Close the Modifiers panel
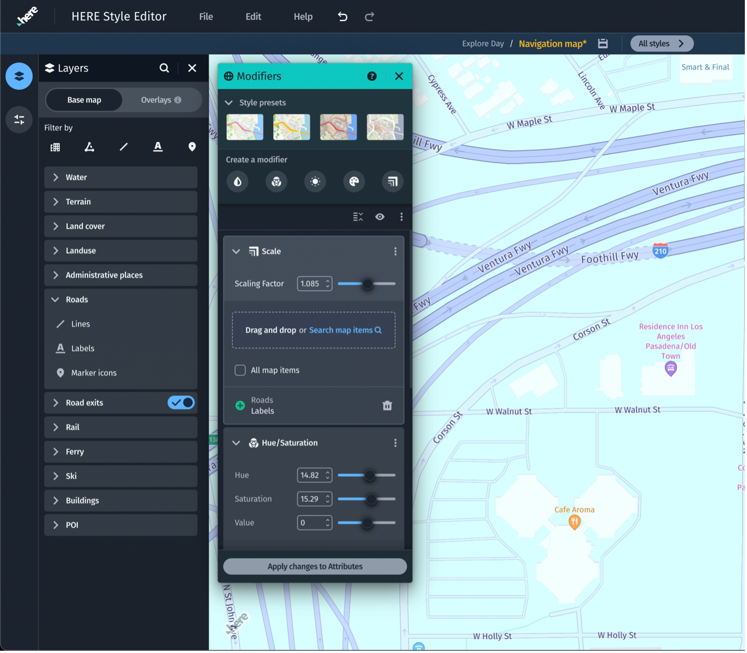 399,76
